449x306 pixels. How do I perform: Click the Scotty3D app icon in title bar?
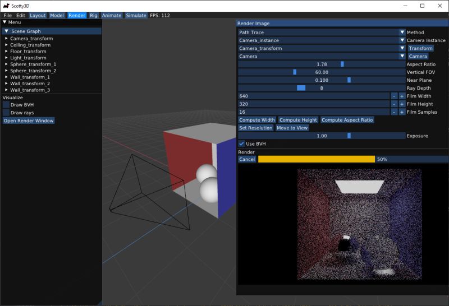pyautogui.click(x=6, y=6)
